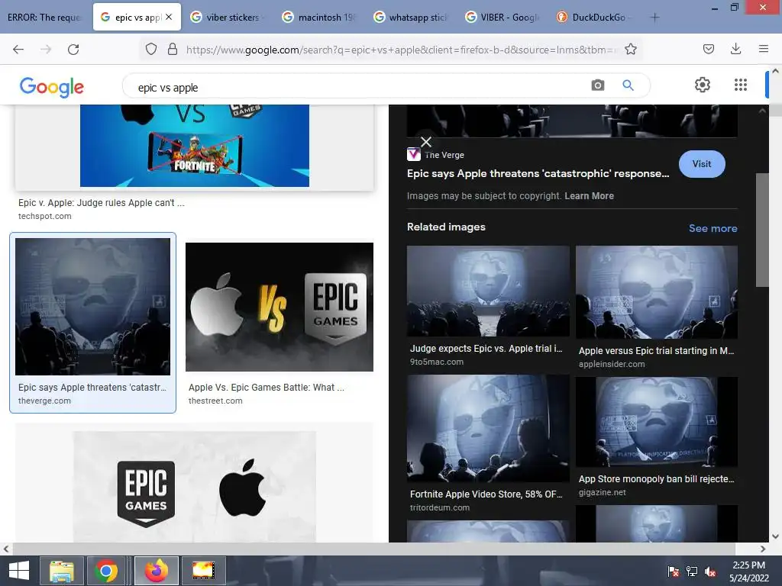
Task: View site security lock info
Action: (173, 49)
